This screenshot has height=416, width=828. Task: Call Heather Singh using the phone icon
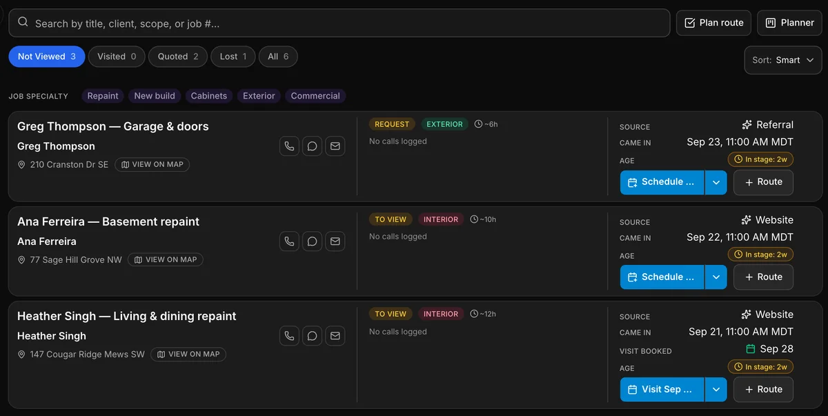(x=289, y=336)
